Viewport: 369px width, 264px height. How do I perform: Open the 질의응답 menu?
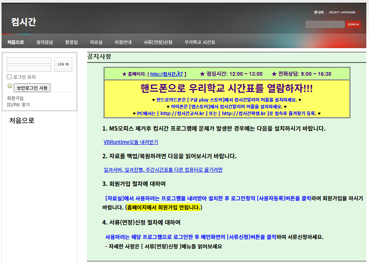44,42
